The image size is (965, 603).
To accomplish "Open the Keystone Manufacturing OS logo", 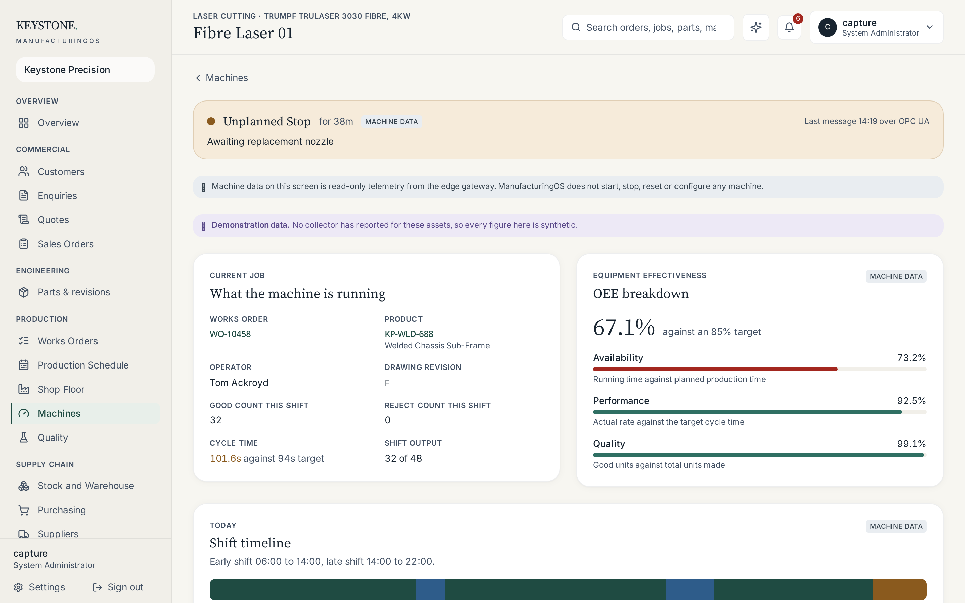I will coord(58,32).
